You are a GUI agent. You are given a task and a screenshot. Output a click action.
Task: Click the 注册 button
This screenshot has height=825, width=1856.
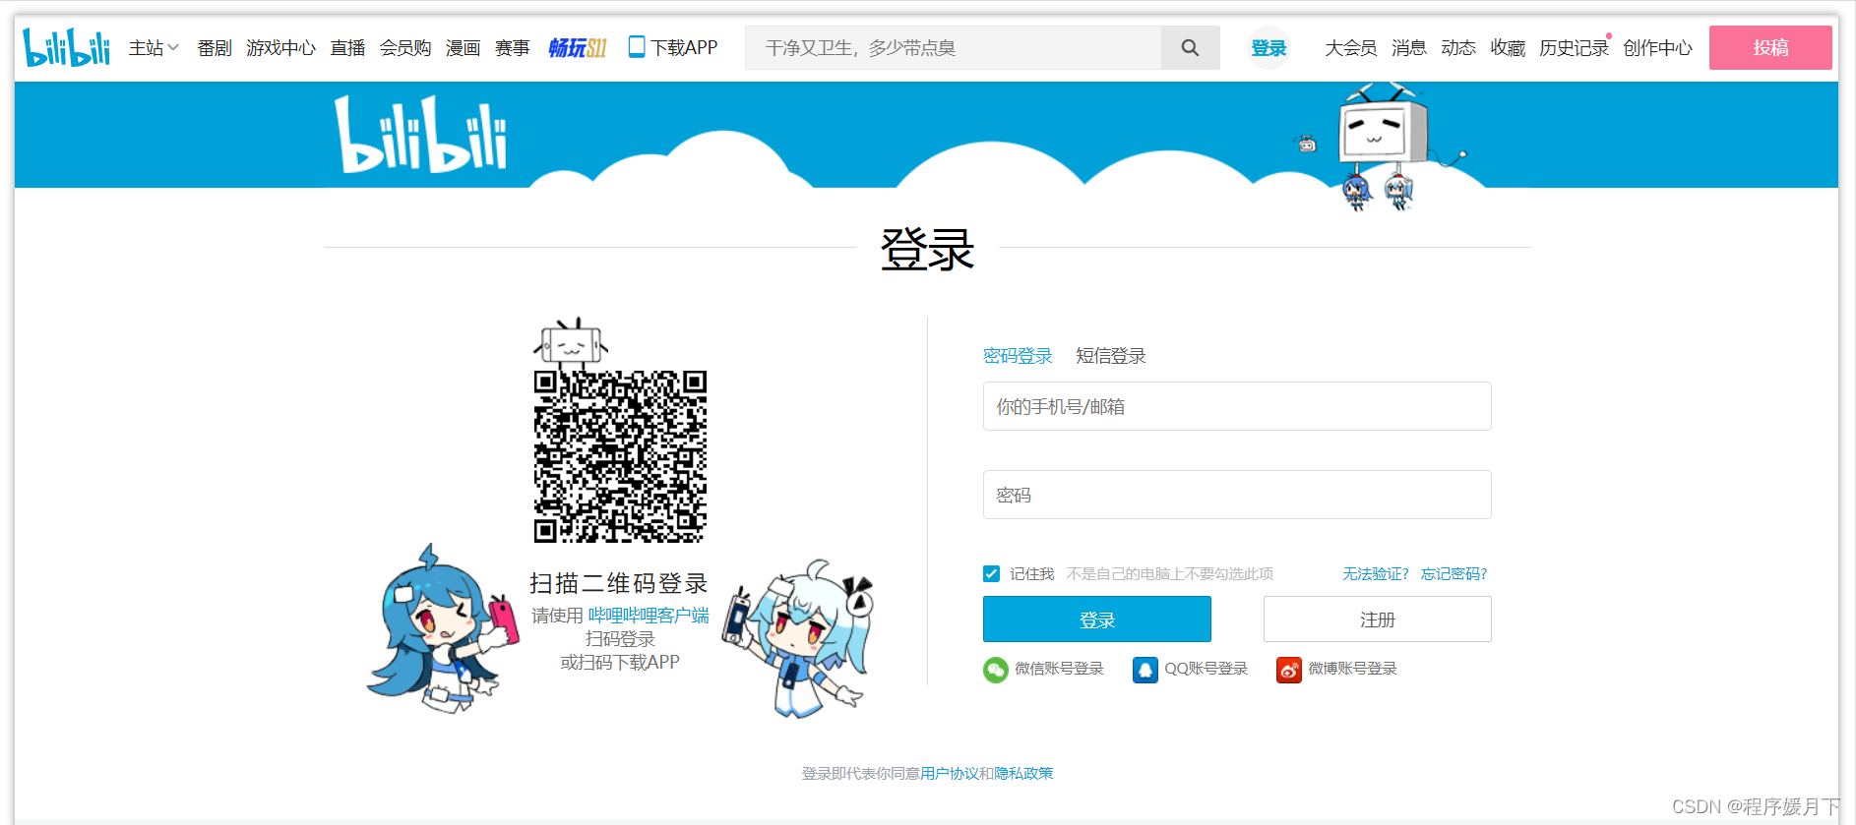1378,619
